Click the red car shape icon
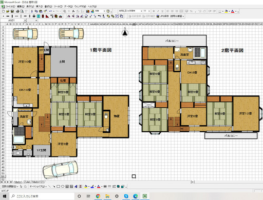Image resolution: width=263 pixels, height=200 pixels. [61, 16]
